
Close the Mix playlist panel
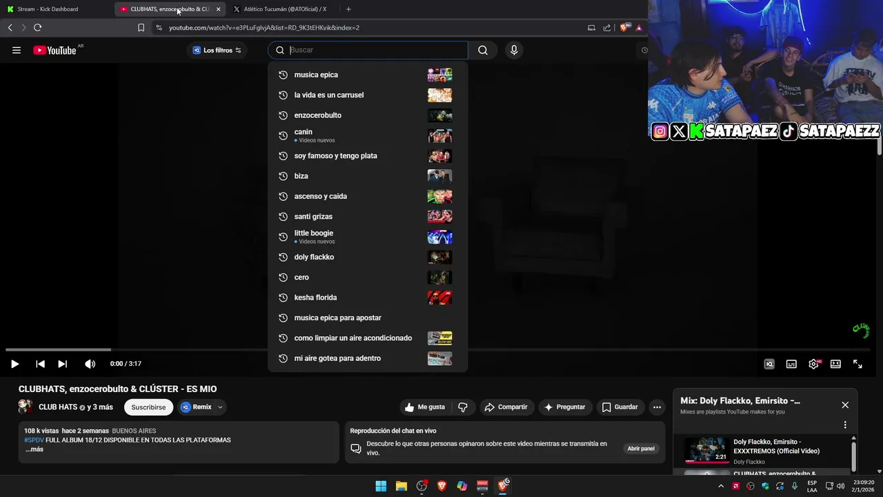click(x=845, y=405)
